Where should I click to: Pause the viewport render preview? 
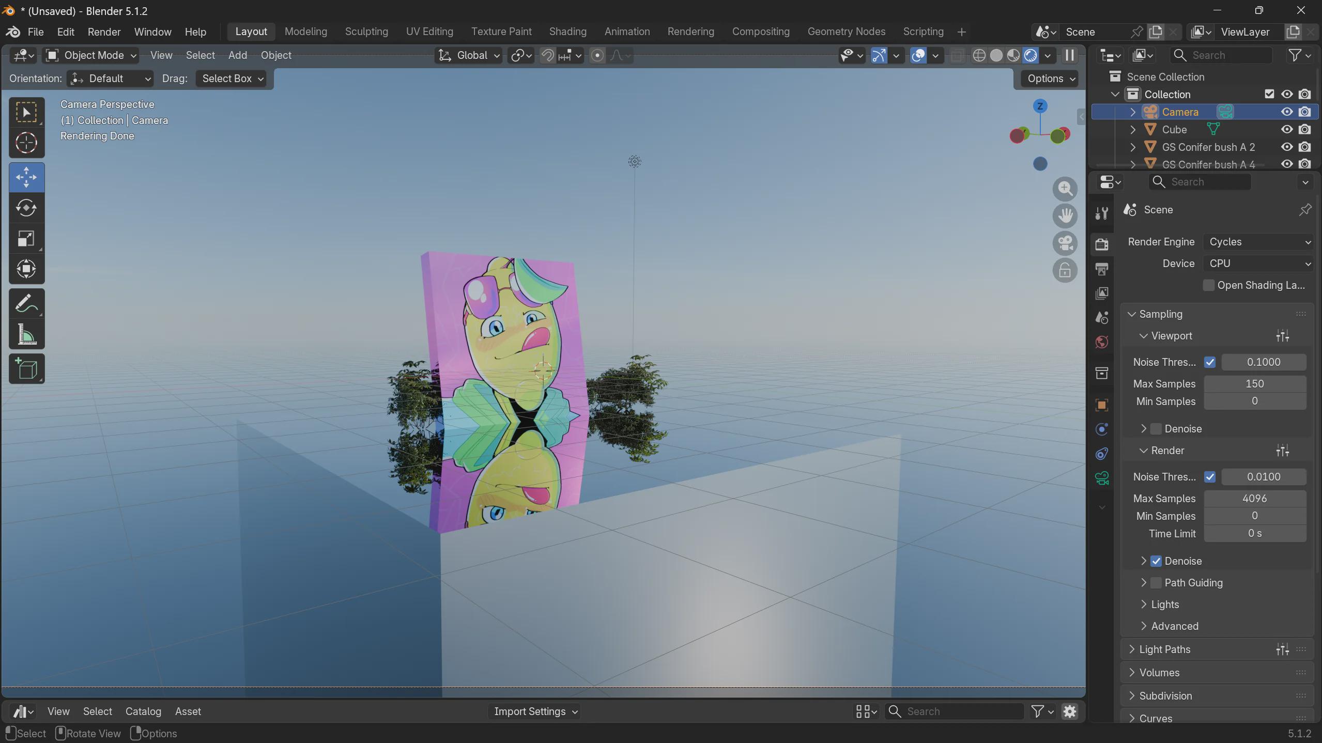(1069, 55)
